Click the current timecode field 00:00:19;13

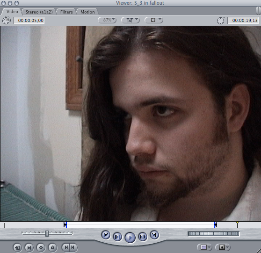pyautogui.click(x=243, y=21)
